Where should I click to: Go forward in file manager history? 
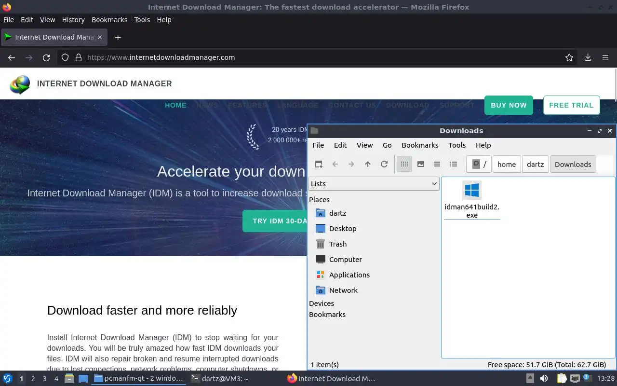point(351,164)
